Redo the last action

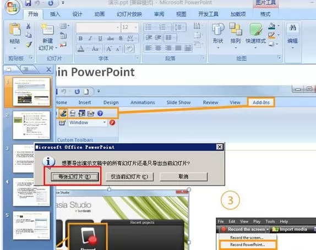click(x=51, y=3)
